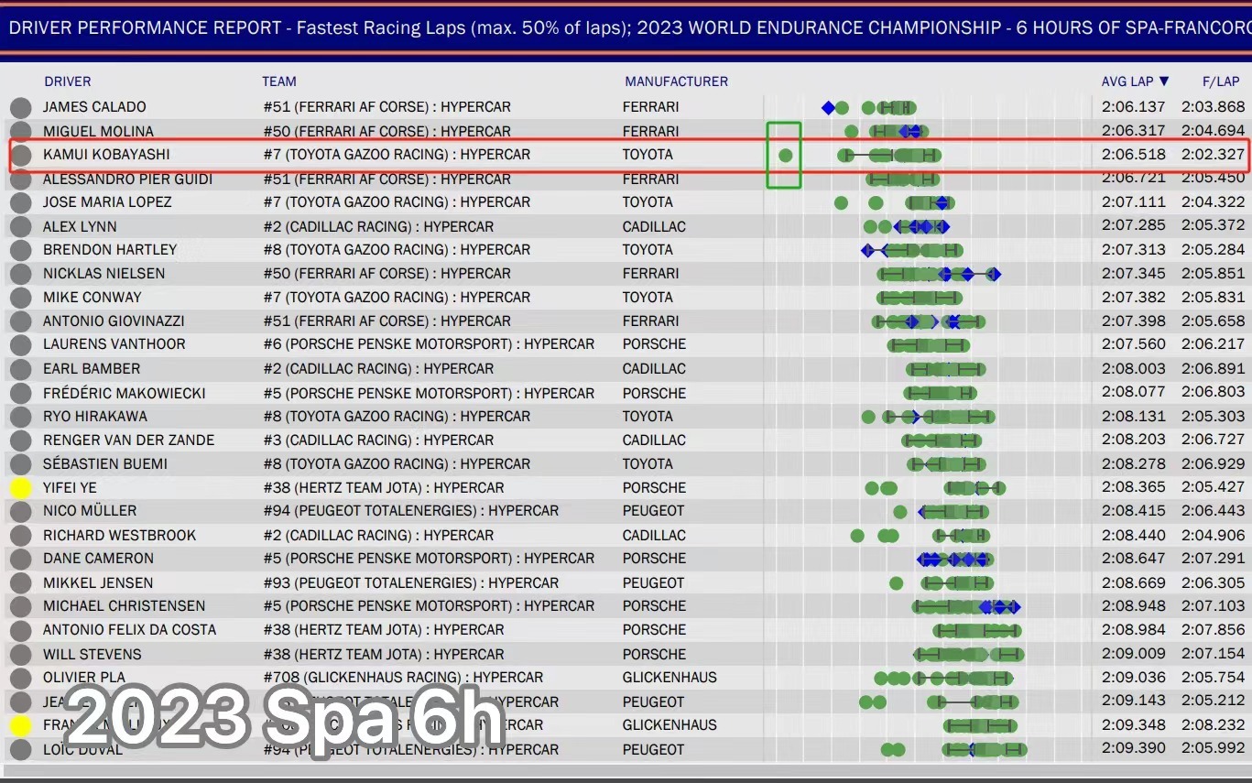Click the gray circle beside Antonio Giovinazzi
Screen dimensions: 1252x783
pos(20,321)
